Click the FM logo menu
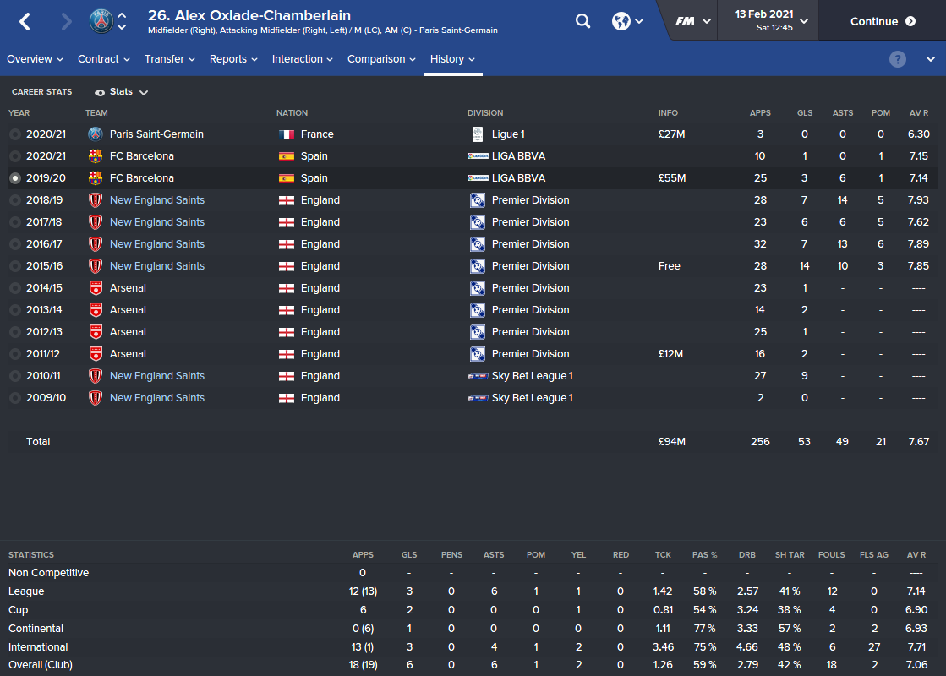This screenshot has width=946, height=676. coord(693,21)
